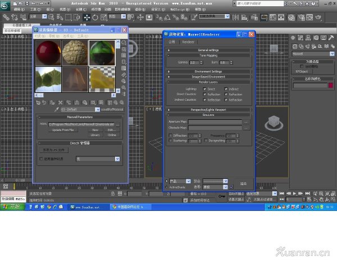Enable the Scattering checkbox

tap(170, 141)
